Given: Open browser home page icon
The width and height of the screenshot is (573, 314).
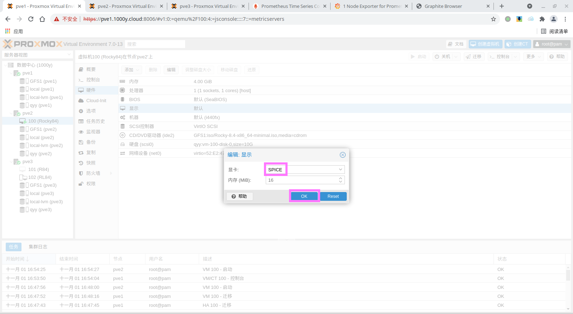Looking at the screenshot, I should (x=42, y=19).
